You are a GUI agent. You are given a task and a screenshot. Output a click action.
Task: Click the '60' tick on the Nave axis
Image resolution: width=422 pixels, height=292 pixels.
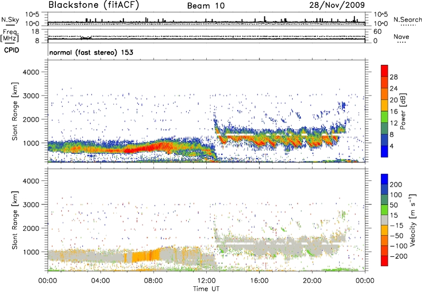(x=377, y=32)
